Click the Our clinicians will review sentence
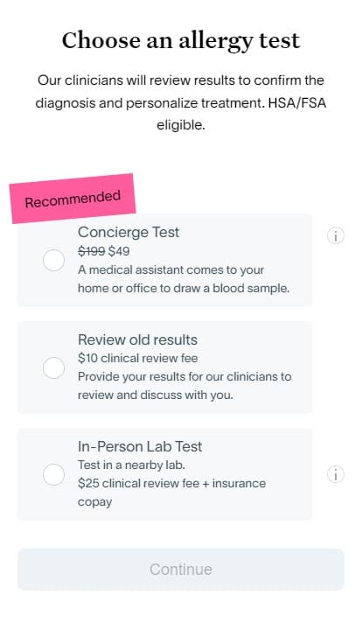362x644 pixels. coord(181,91)
